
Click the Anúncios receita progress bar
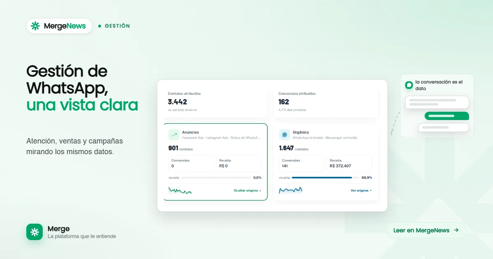pyautogui.click(x=216, y=178)
